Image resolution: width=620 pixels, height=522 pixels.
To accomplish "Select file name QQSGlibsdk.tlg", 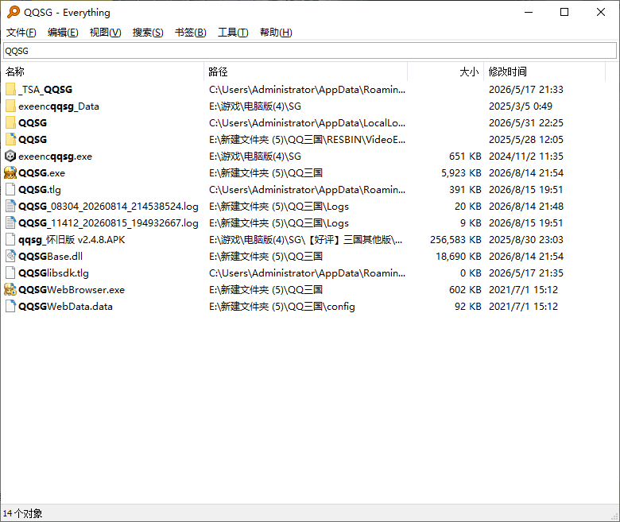I will click(53, 273).
